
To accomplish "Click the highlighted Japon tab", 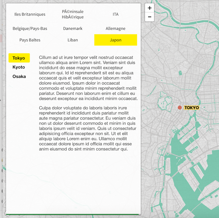I will point(115,40).
